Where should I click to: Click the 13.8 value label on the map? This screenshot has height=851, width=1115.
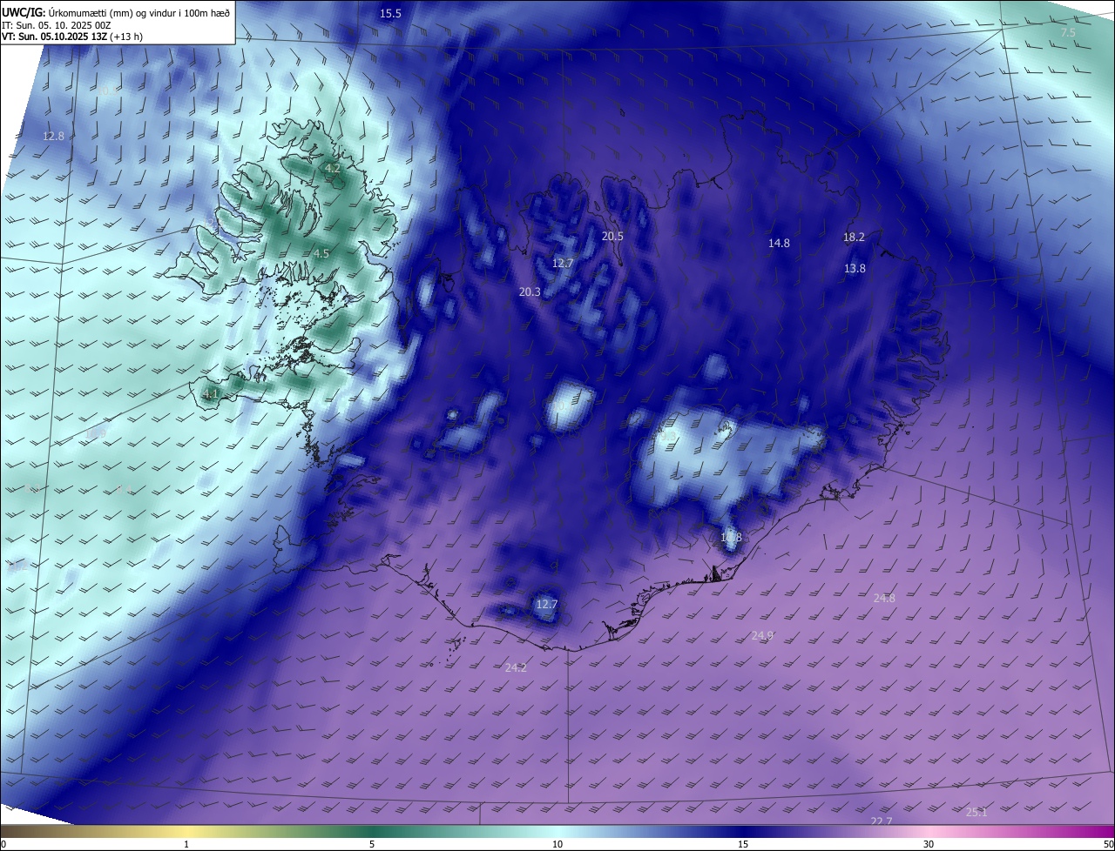[855, 269]
